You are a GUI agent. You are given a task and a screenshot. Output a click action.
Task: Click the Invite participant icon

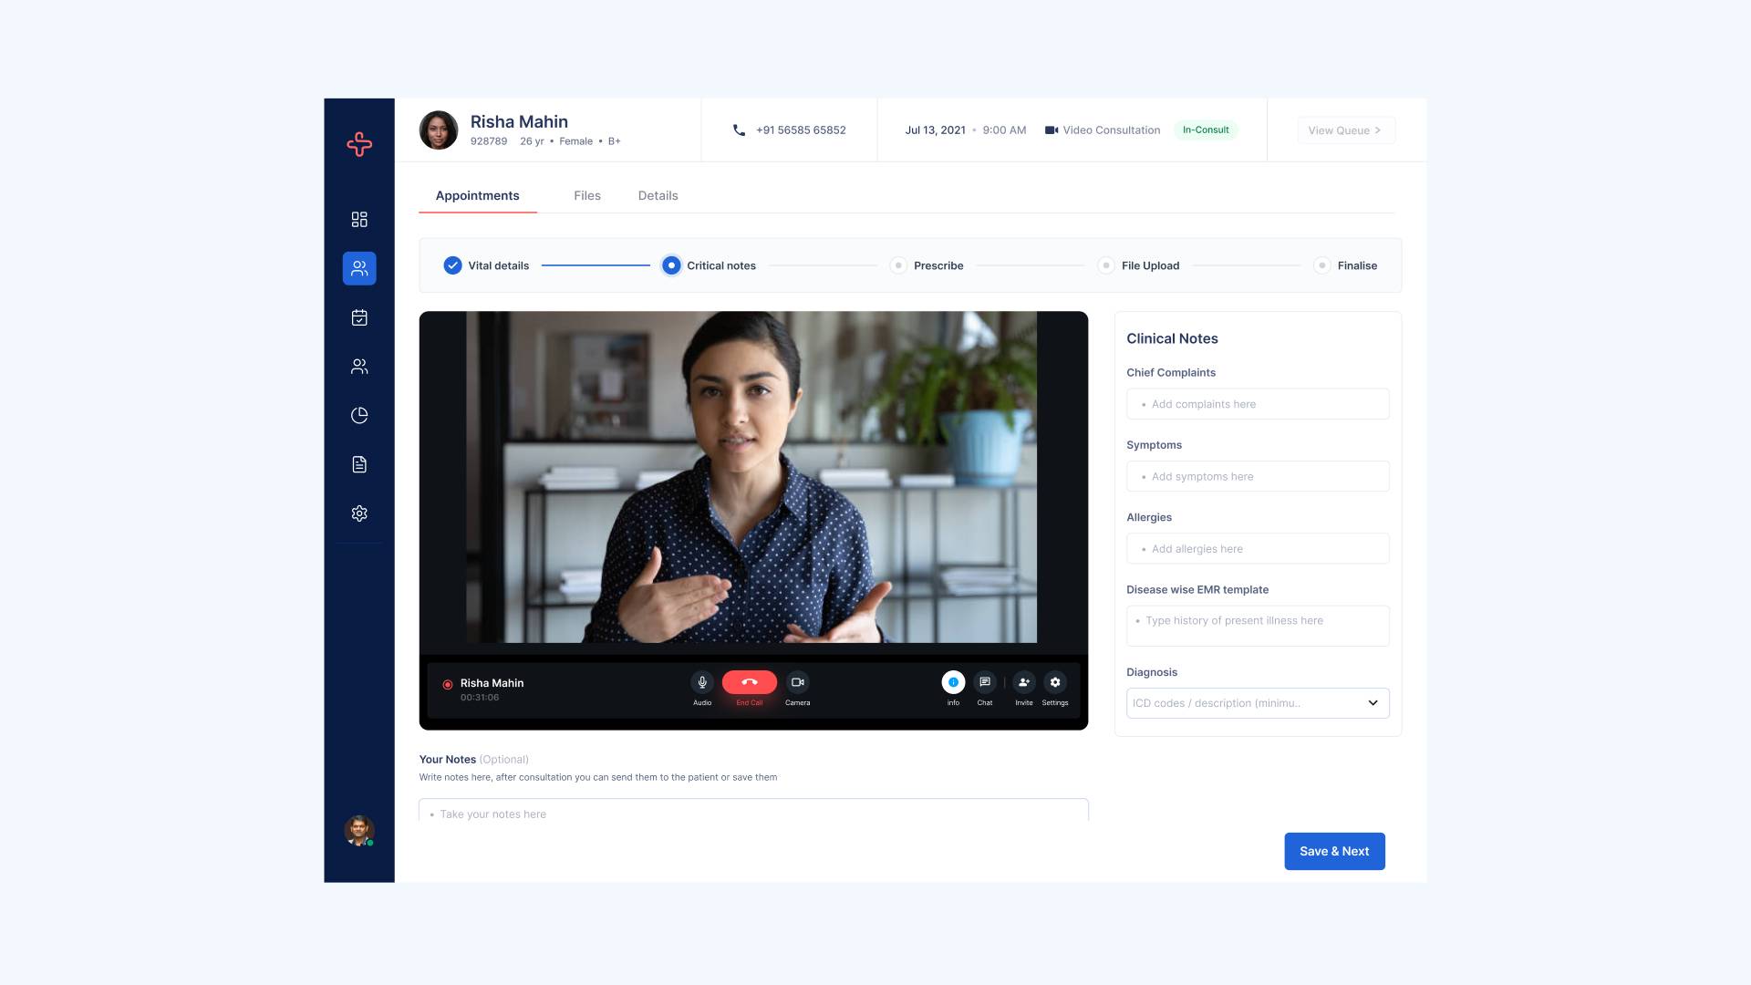(1023, 681)
